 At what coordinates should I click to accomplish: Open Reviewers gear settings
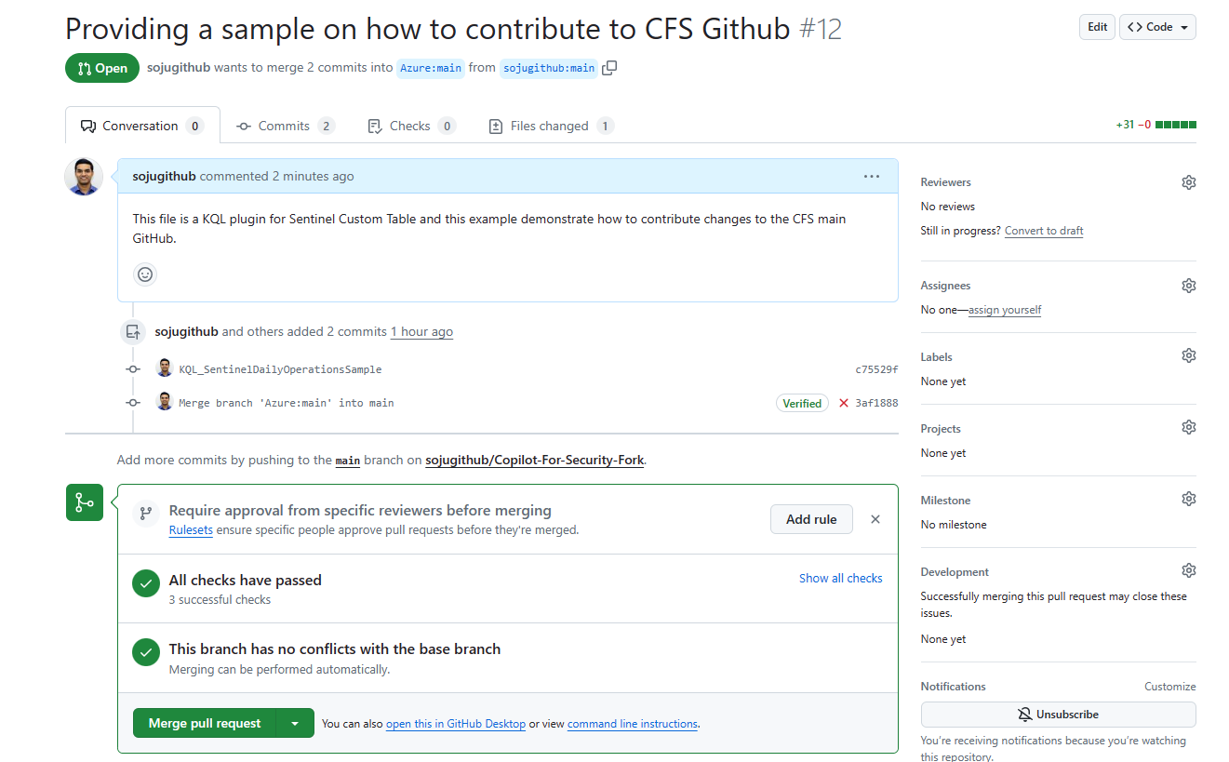[1188, 182]
